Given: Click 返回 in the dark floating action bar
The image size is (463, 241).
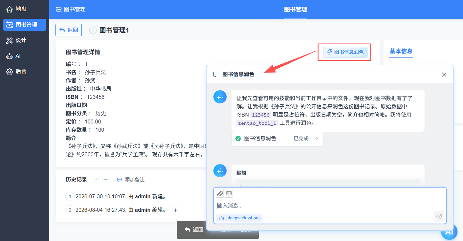Looking at the screenshot, I should click(x=194, y=230).
